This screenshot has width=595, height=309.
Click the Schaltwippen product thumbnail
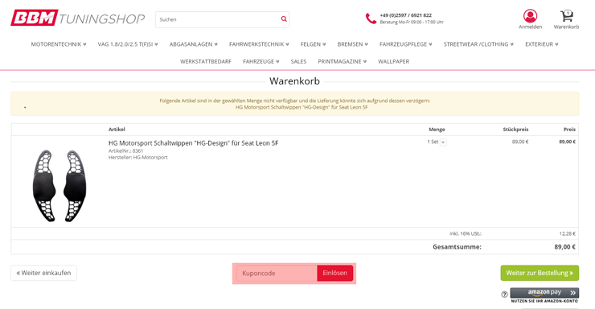[59, 186]
